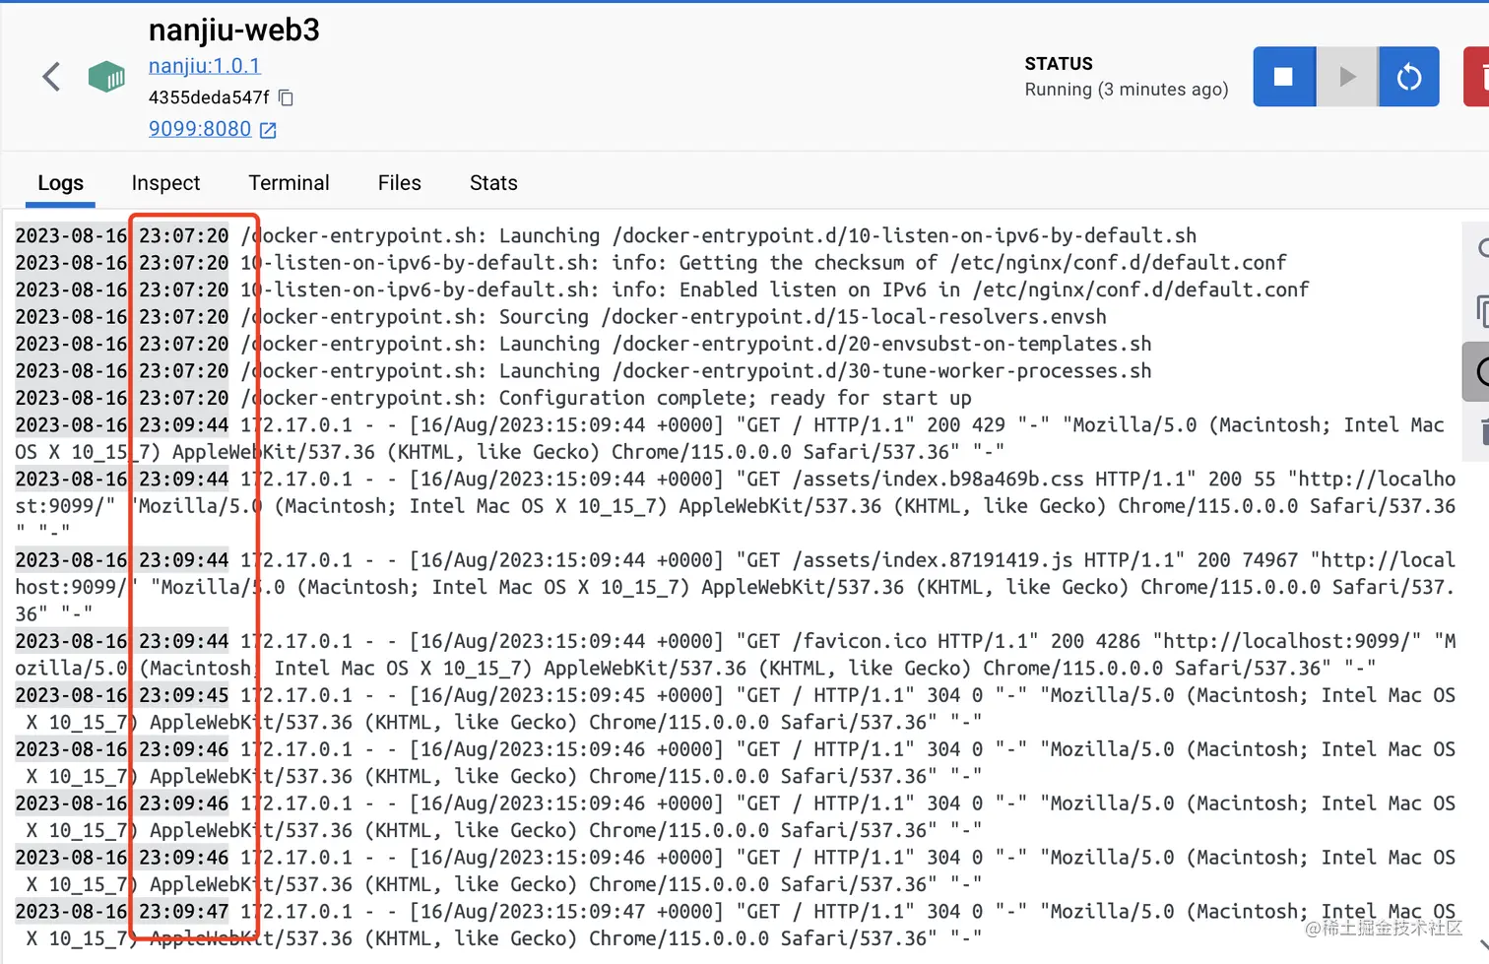Open the Terminal tab
Screen dimensions: 1489x964
(289, 183)
